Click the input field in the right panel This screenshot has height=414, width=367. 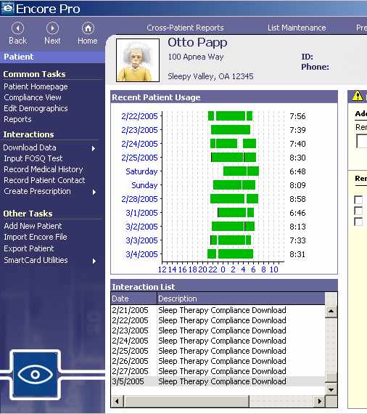[x=361, y=141]
